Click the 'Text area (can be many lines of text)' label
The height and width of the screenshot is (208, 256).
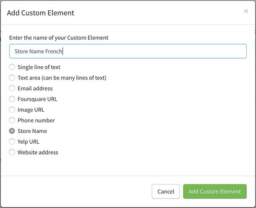tap(62, 78)
